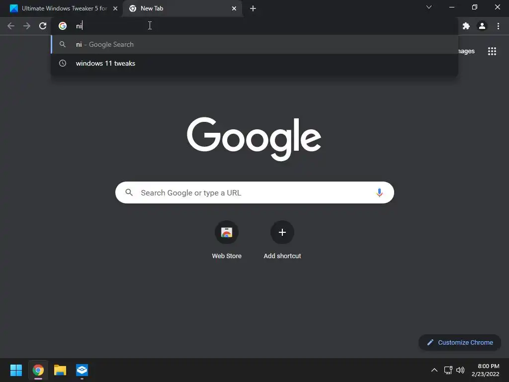Show hidden system tray icons
The image size is (509, 382).
(434, 370)
